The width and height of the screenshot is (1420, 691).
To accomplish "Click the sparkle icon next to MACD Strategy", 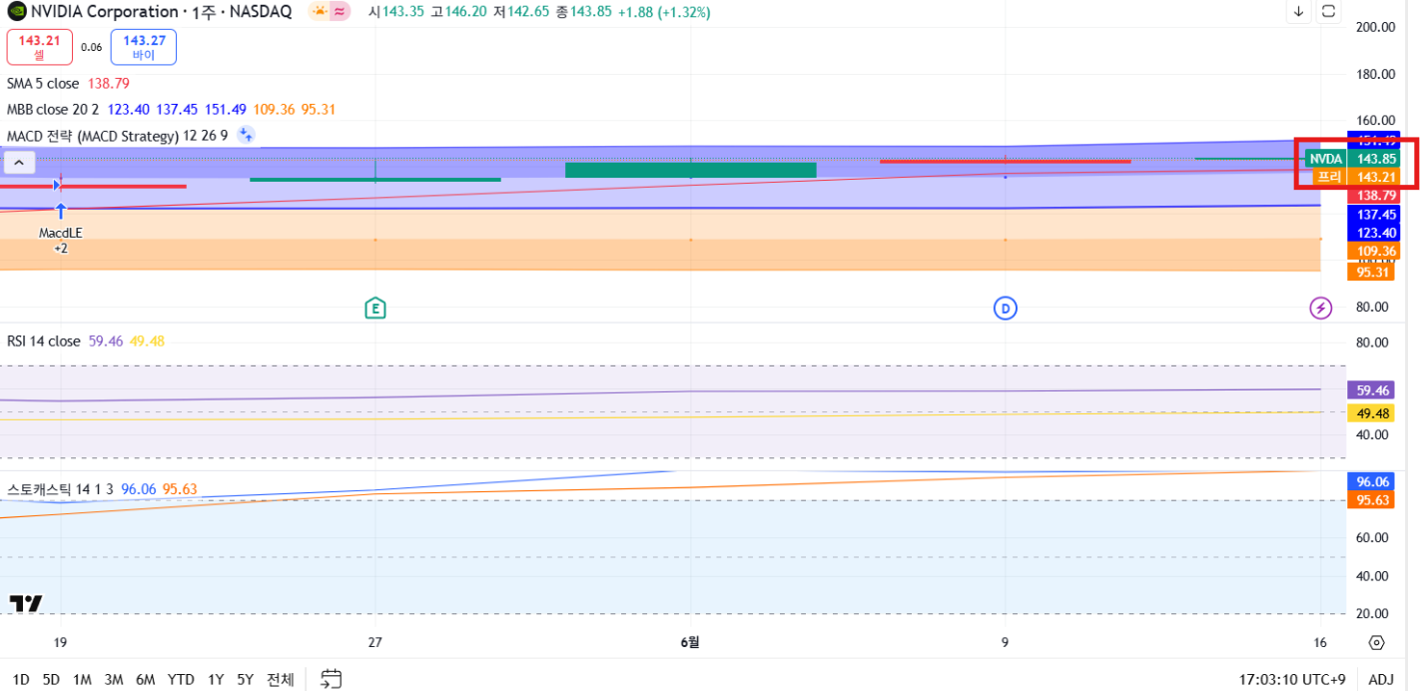I will pyautogui.click(x=246, y=135).
